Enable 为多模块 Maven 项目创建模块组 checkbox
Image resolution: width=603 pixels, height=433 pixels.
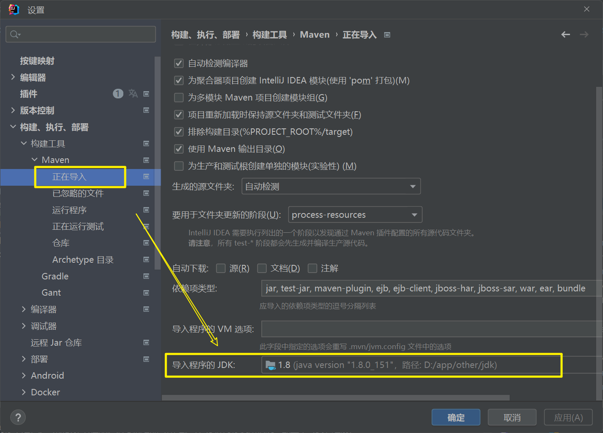(179, 98)
